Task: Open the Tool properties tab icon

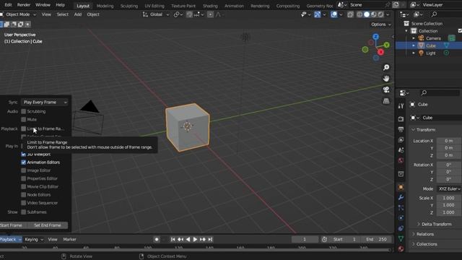Action: click(x=401, y=106)
